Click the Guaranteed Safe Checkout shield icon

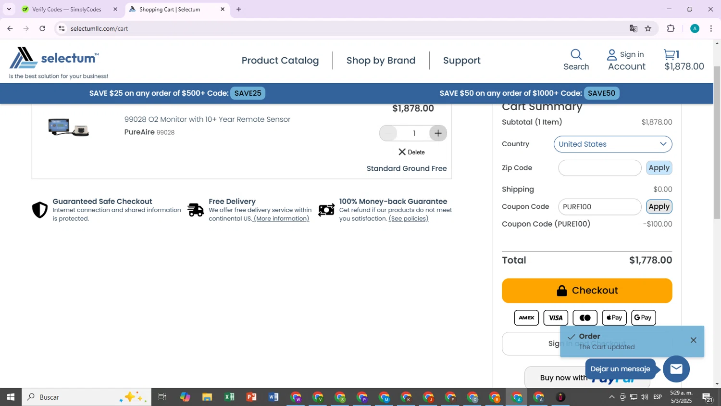(40, 210)
